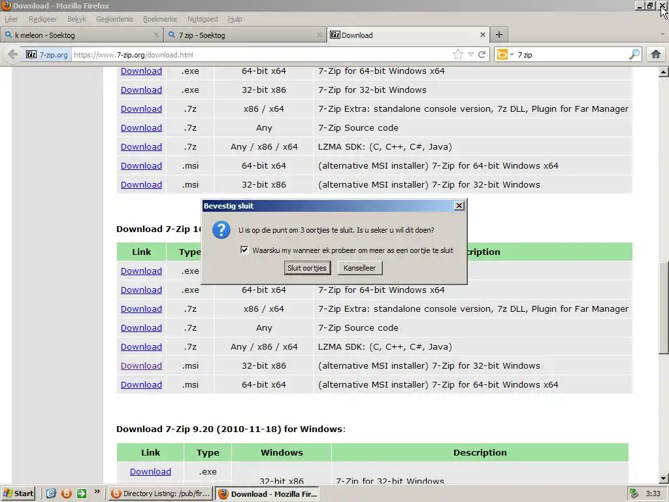Screen dimensions: 669x502
Task: Click the vertical scrollbar thumb
Action: tap(663, 307)
